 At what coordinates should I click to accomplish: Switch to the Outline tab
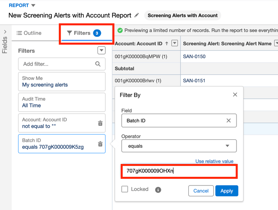[29, 33]
